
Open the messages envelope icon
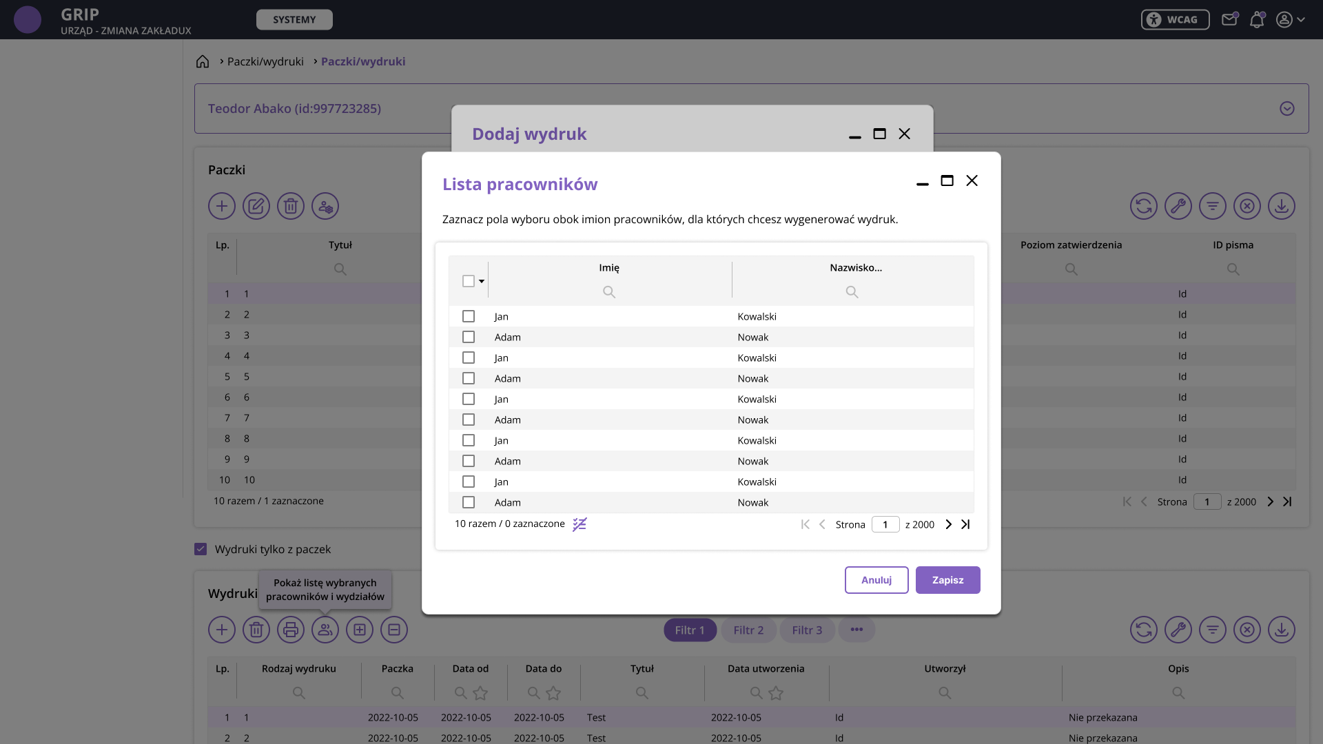[x=1230, y=19]
